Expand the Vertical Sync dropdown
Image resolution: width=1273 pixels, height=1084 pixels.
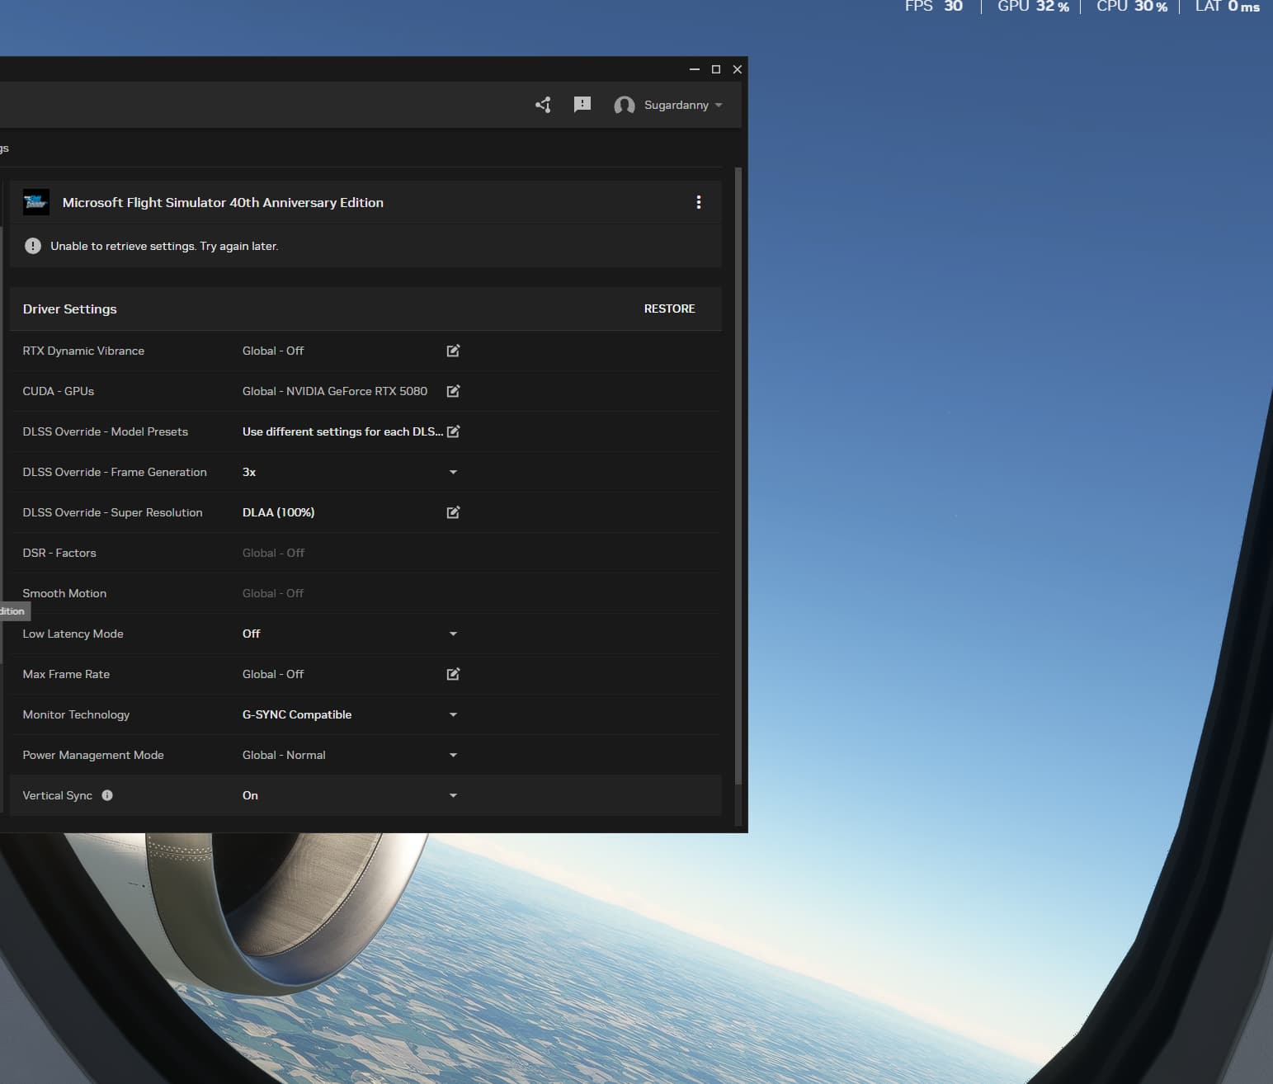coord(453,795)
